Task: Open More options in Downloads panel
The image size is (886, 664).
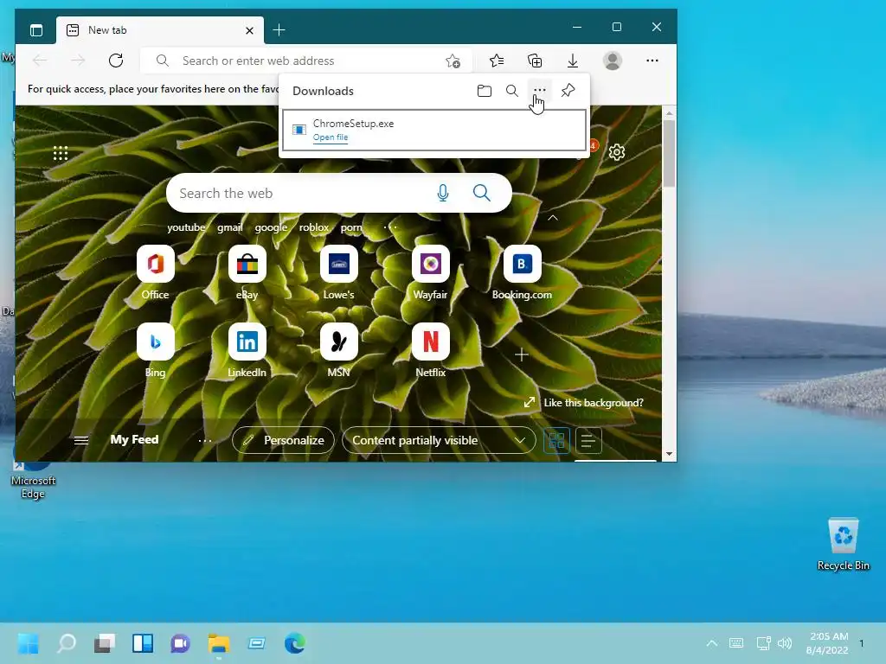Action: pyautogui.click(x=540, y=90)
